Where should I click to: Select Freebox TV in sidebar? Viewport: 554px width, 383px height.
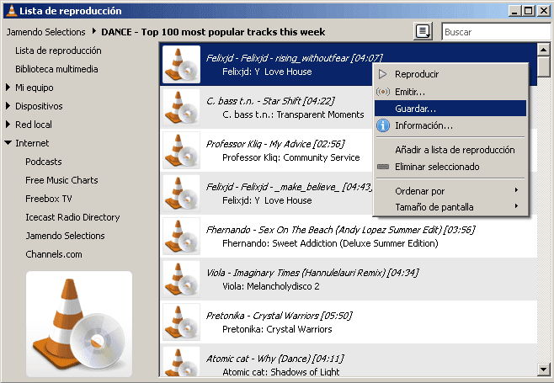point(49,199)
